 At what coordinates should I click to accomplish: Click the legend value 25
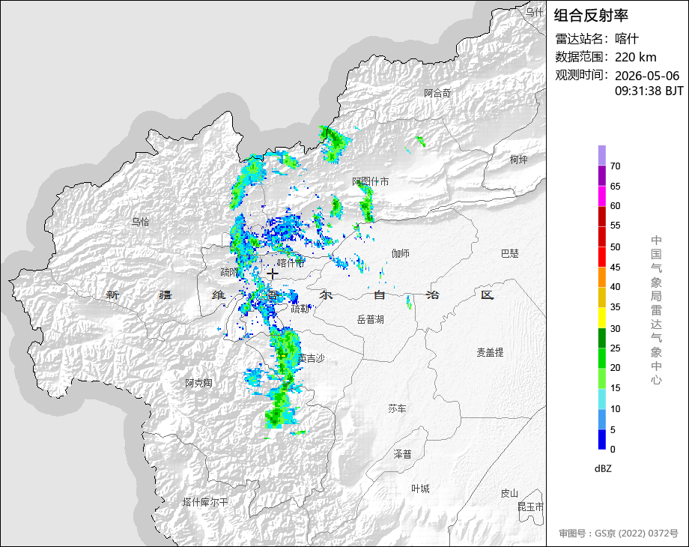615,348
